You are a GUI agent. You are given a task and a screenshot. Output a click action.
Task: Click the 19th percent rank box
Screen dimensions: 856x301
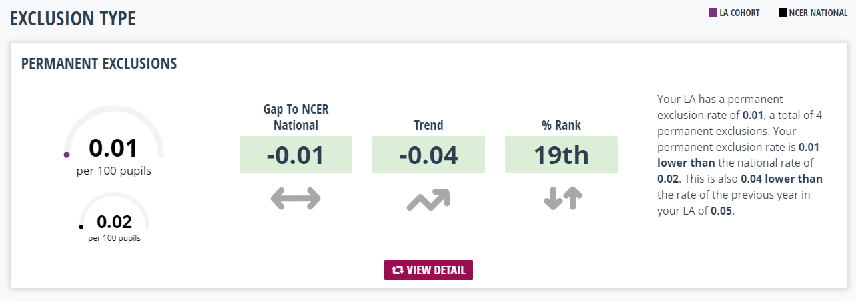562,155
